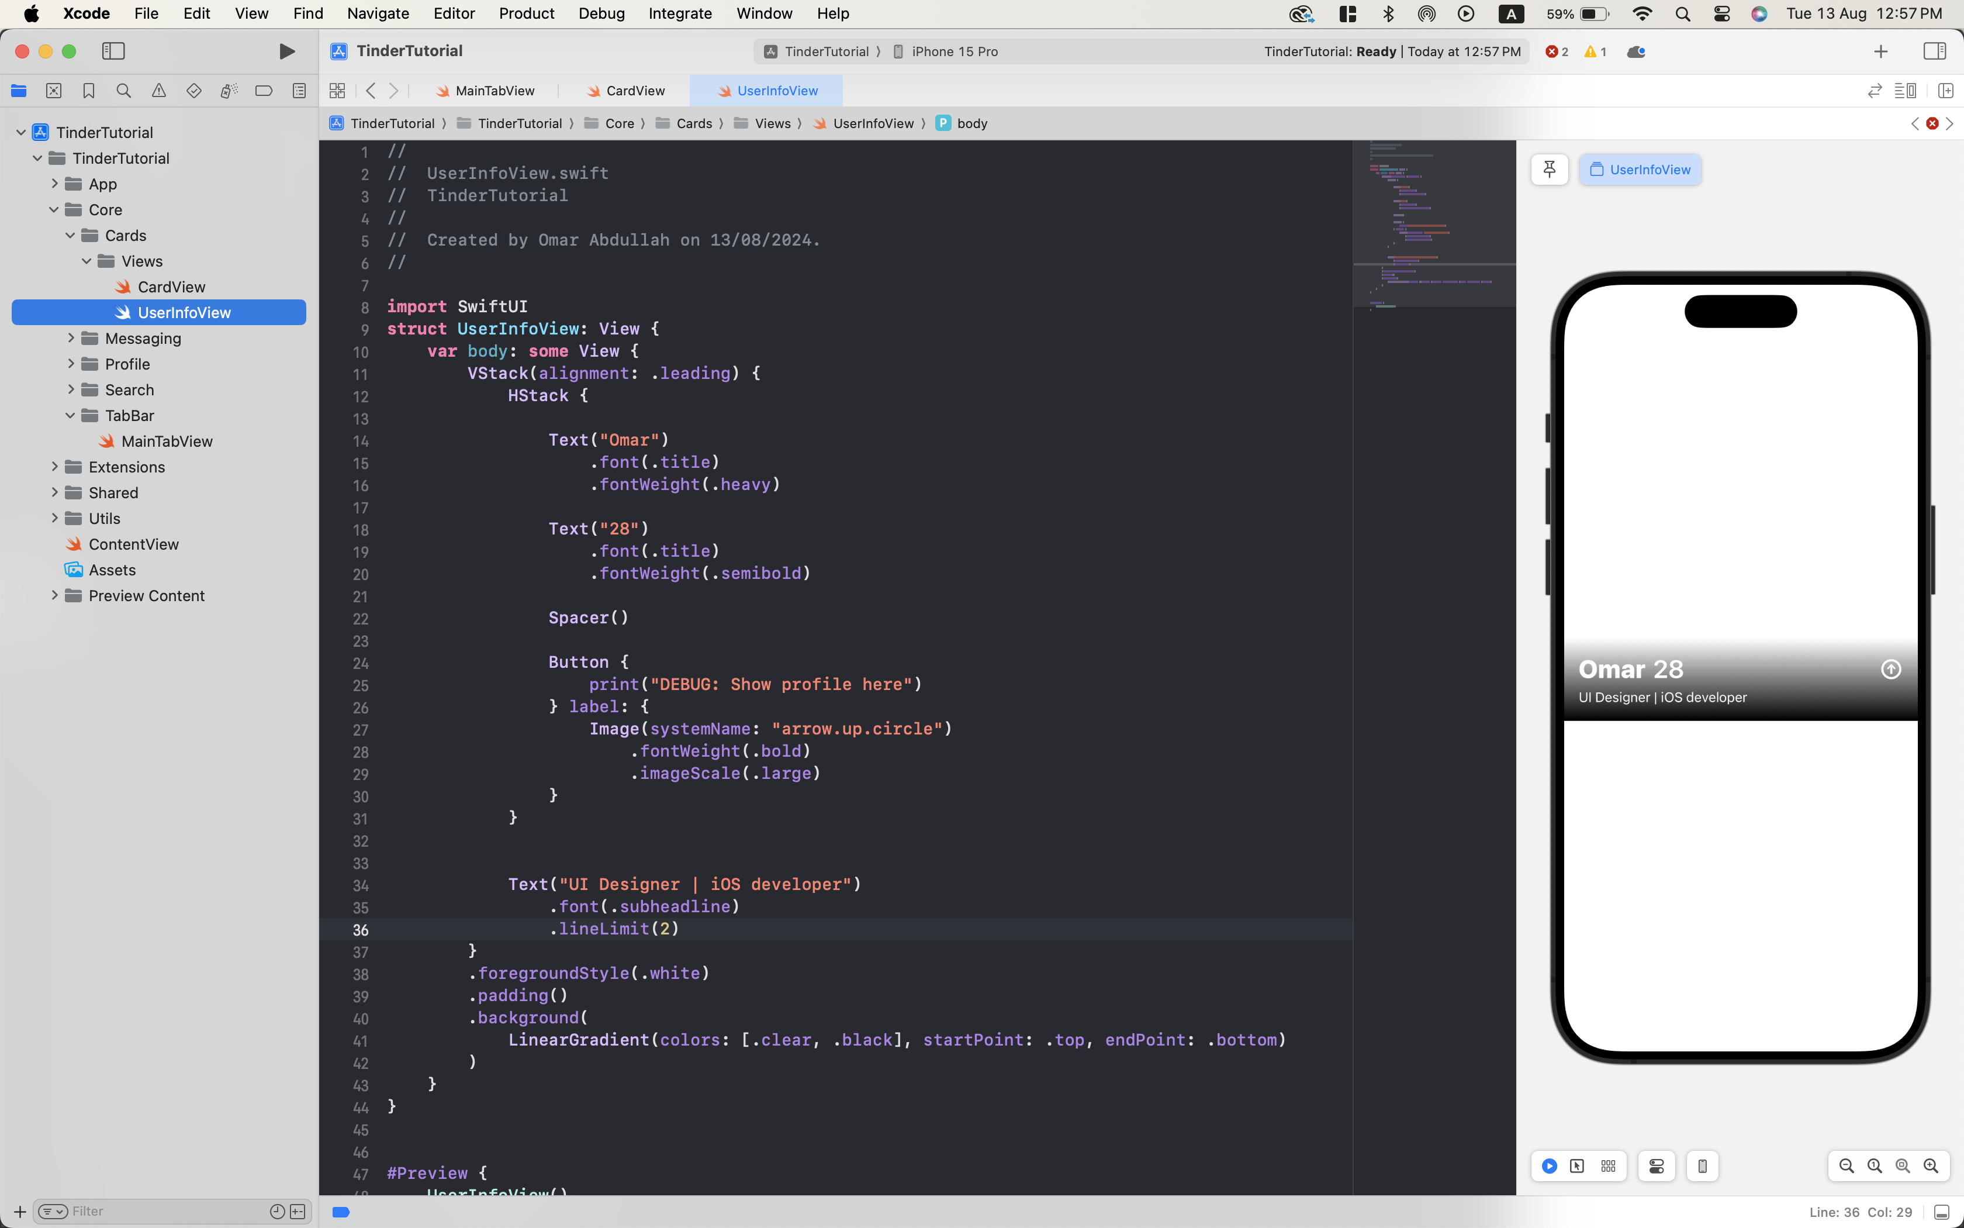The width and height of the screenshot is (1964, 1228).
Task: Toggle the left navigator sidebar
Action: tap(113, 51)
